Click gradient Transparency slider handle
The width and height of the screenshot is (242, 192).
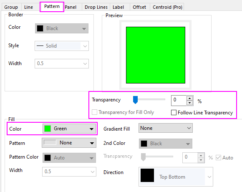point(144,157)
